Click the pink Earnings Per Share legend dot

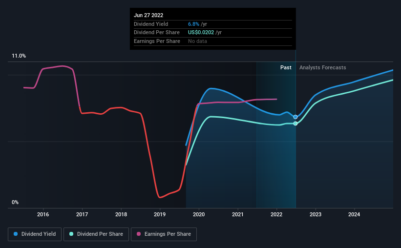coord(139,234)
